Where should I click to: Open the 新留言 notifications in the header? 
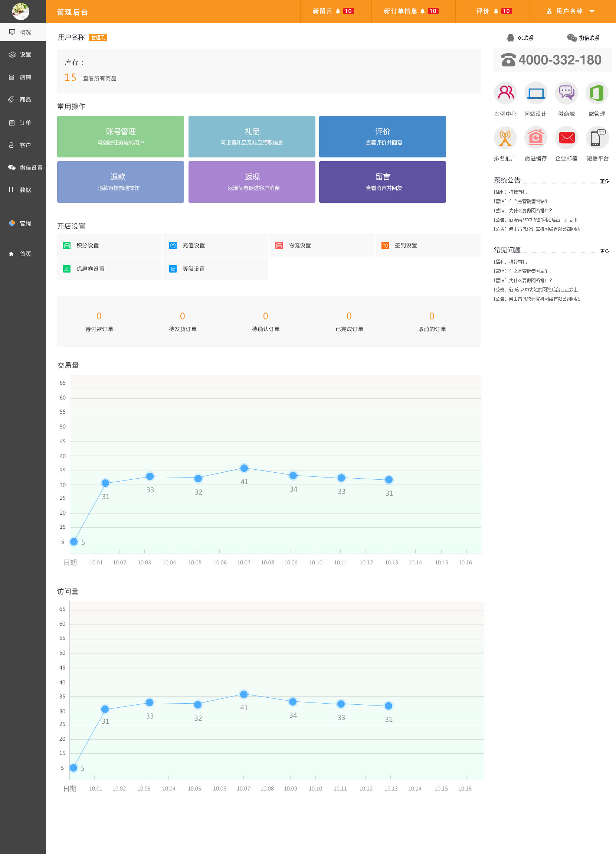pos(332,11)
